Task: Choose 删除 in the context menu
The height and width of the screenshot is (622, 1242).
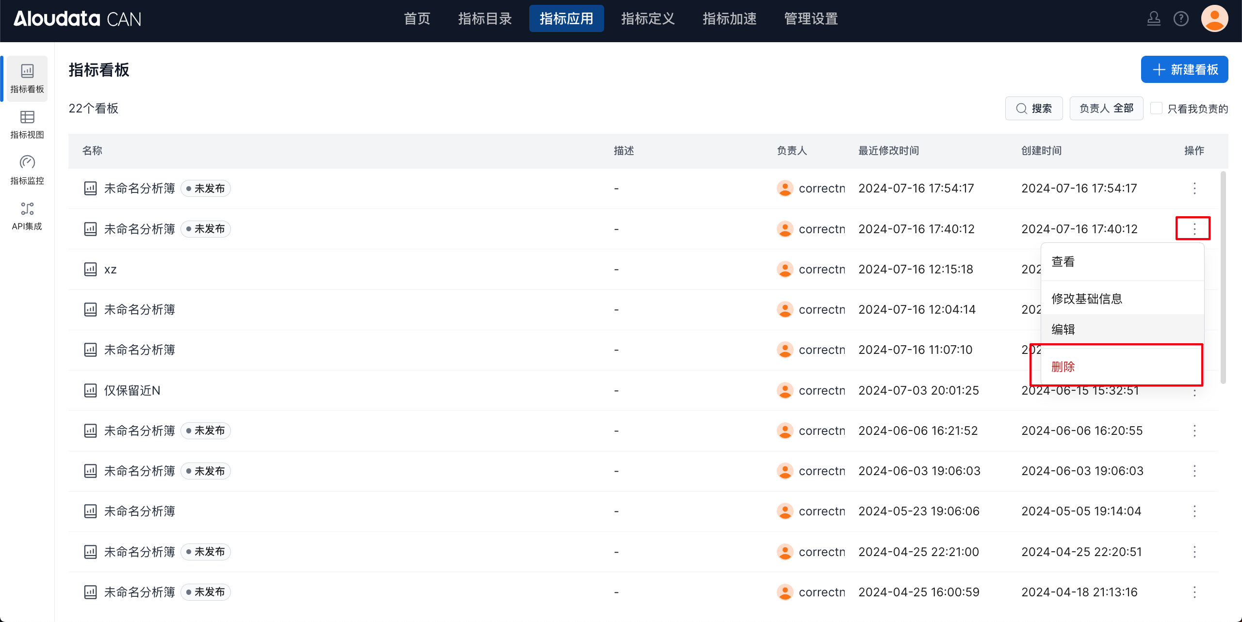Action: [1063, 367]
